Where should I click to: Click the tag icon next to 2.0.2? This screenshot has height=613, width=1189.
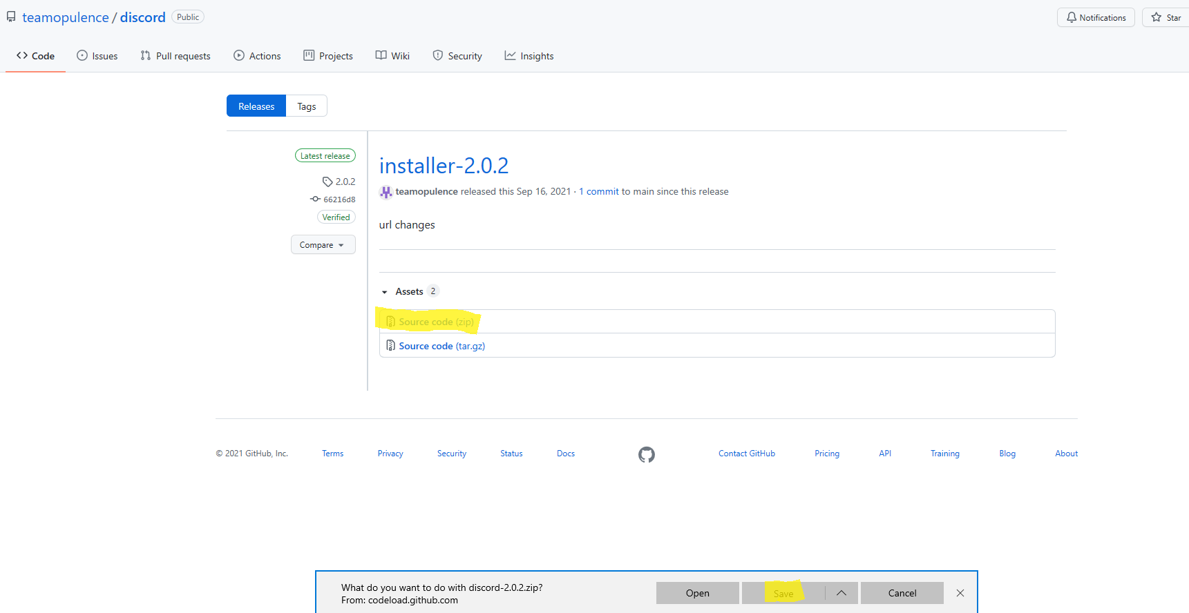click(x=327, y=182)
